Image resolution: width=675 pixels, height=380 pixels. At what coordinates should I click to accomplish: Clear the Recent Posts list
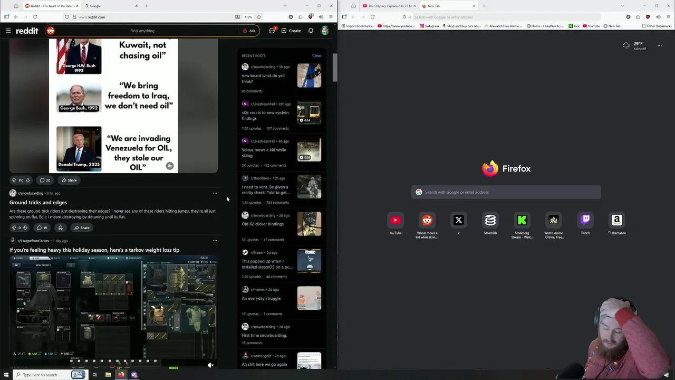pyautogui.click(x=316, y=55)
